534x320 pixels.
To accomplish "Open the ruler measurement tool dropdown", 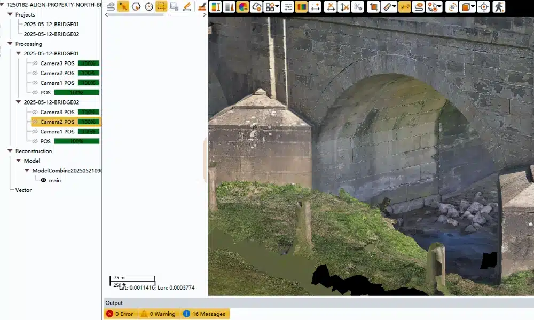I will (x=394, y=7).
